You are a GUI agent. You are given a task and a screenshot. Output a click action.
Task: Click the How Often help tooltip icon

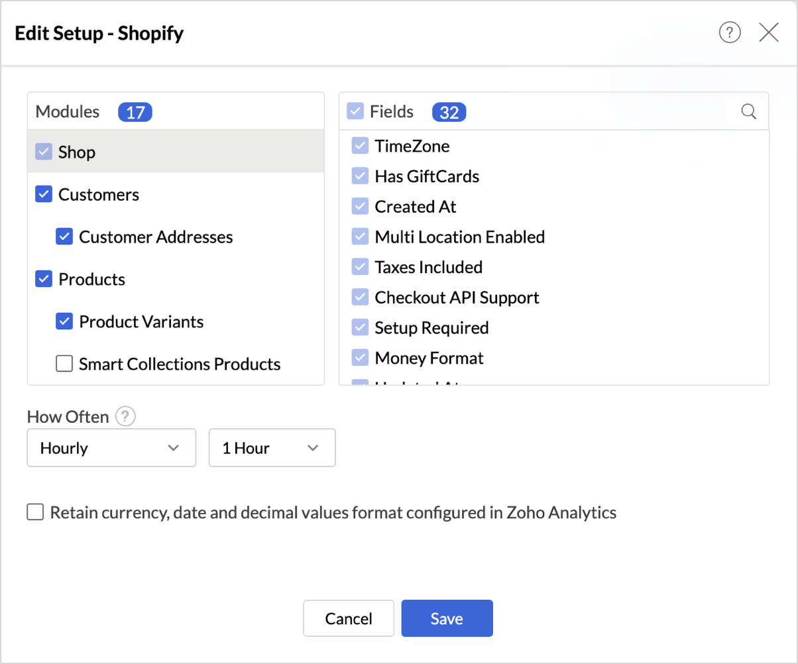click(125, 417)
